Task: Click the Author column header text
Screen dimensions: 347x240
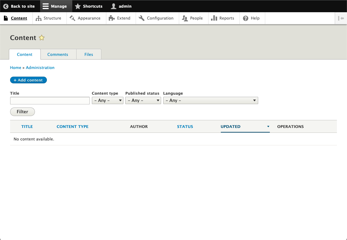Action: click(139, 127)
